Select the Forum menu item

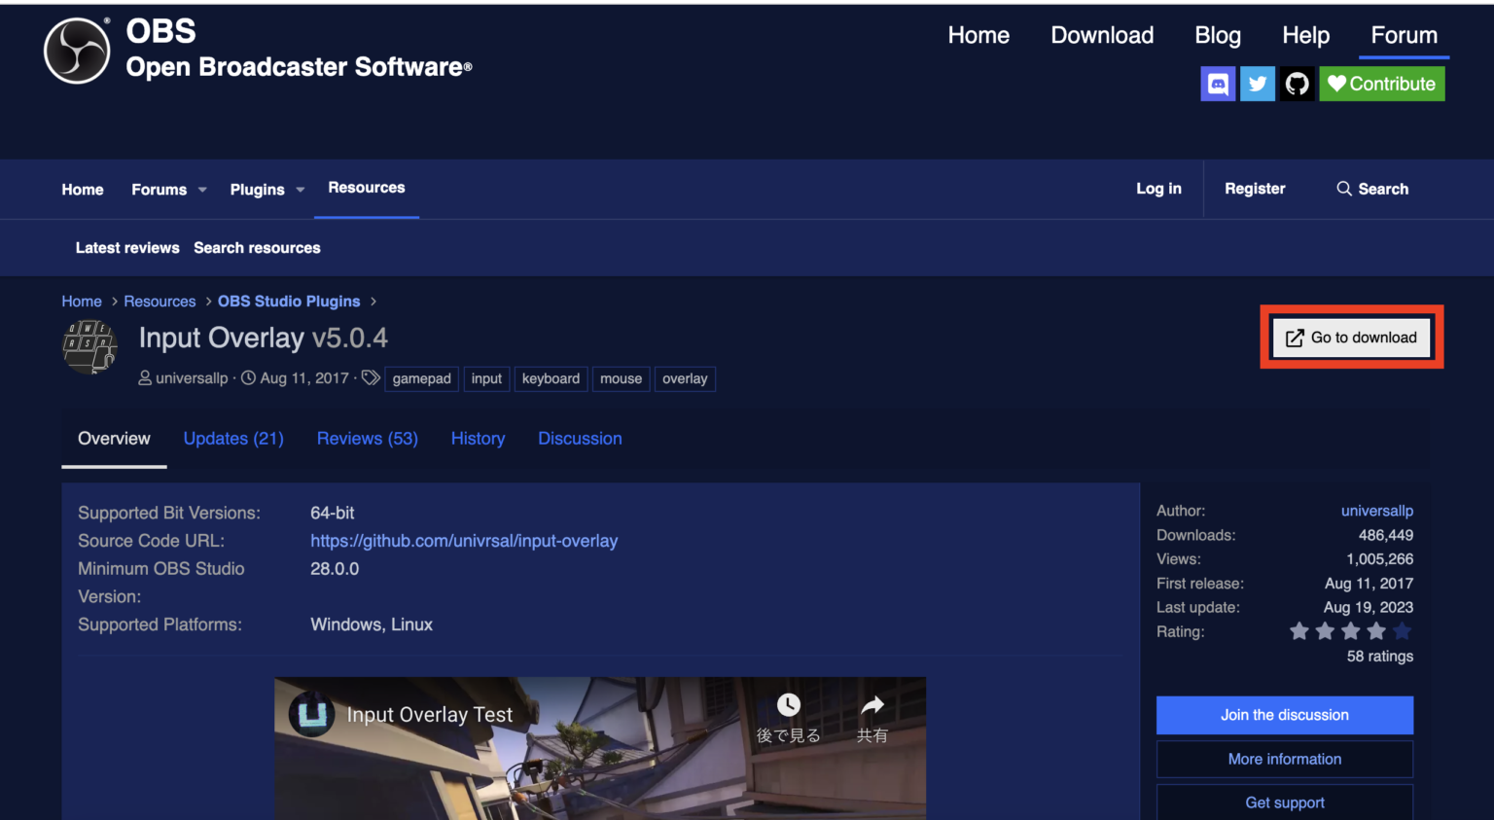point(1404,35)
